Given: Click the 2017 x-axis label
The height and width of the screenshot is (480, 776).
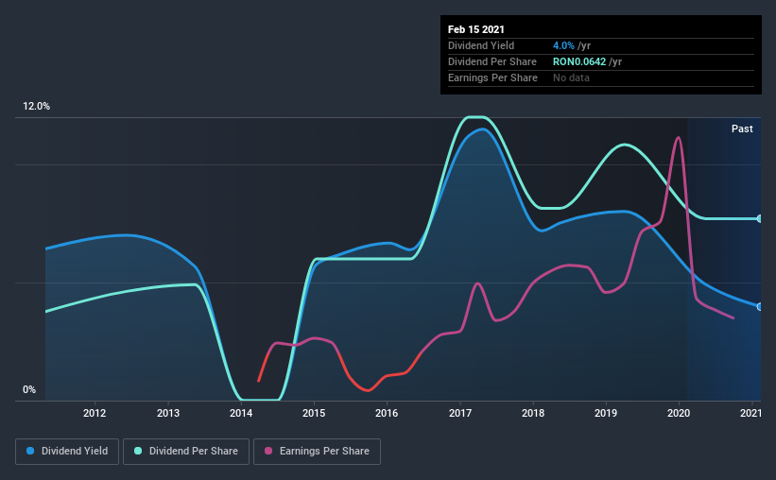Looking at the screenshot, I should [460, 413].
